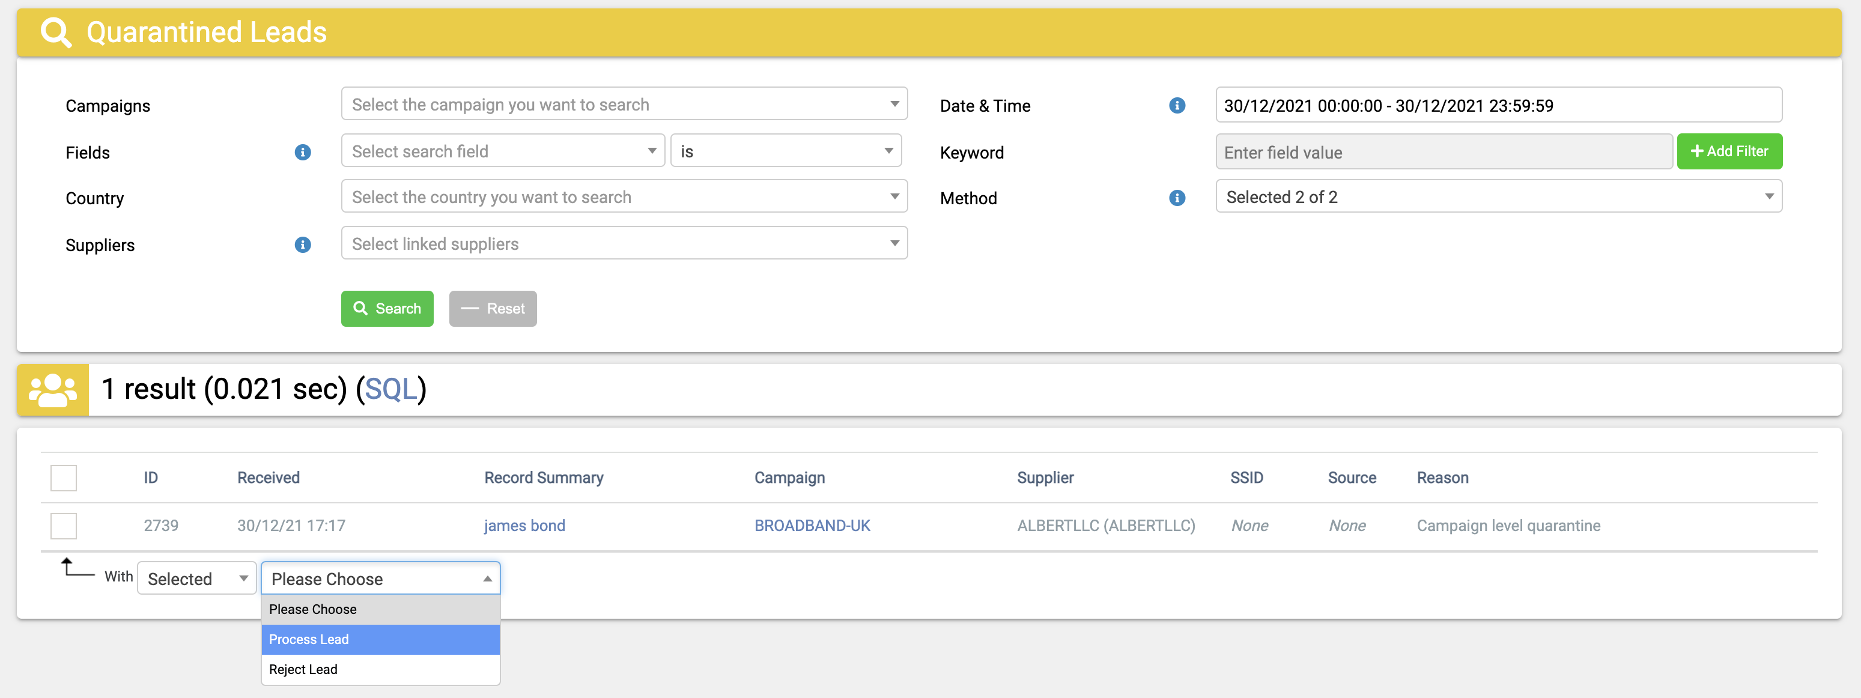Click the minus icon on the Reset button
Image resolution: width=1861 pixels, height=698 pixels.
pos(470,309)
